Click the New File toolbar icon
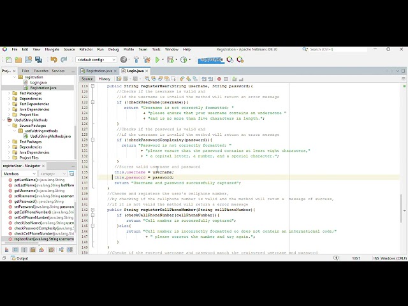 (8, 60)
